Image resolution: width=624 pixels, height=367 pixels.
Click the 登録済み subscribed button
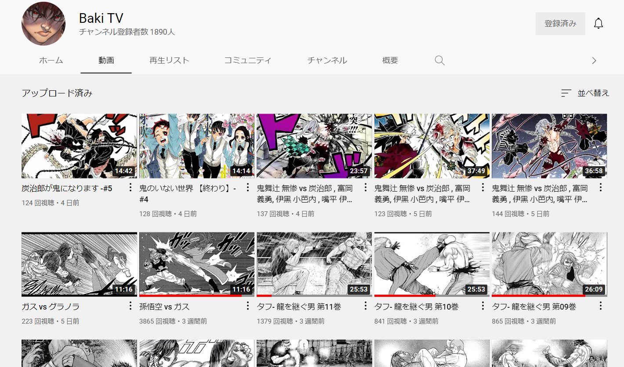click(560, 24)
